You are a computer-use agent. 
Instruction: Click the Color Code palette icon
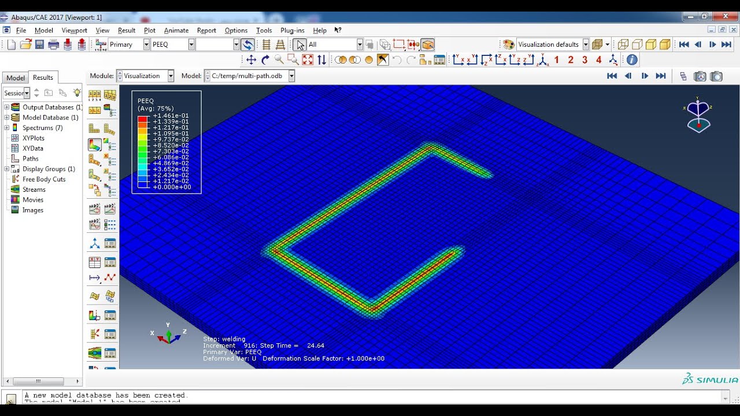[x=509, y=44]
